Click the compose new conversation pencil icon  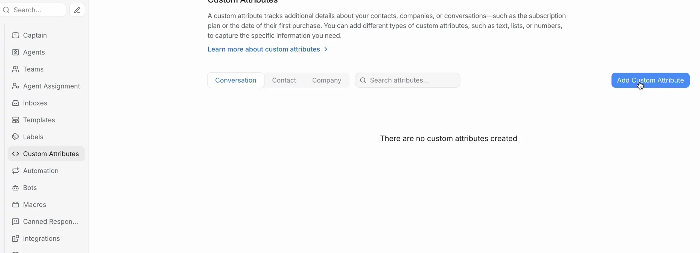77,10
